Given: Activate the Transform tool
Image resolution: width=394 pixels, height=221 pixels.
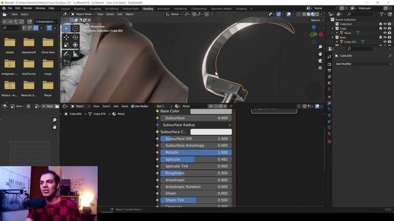Looking at the screenshot, I should click(75, 45).
